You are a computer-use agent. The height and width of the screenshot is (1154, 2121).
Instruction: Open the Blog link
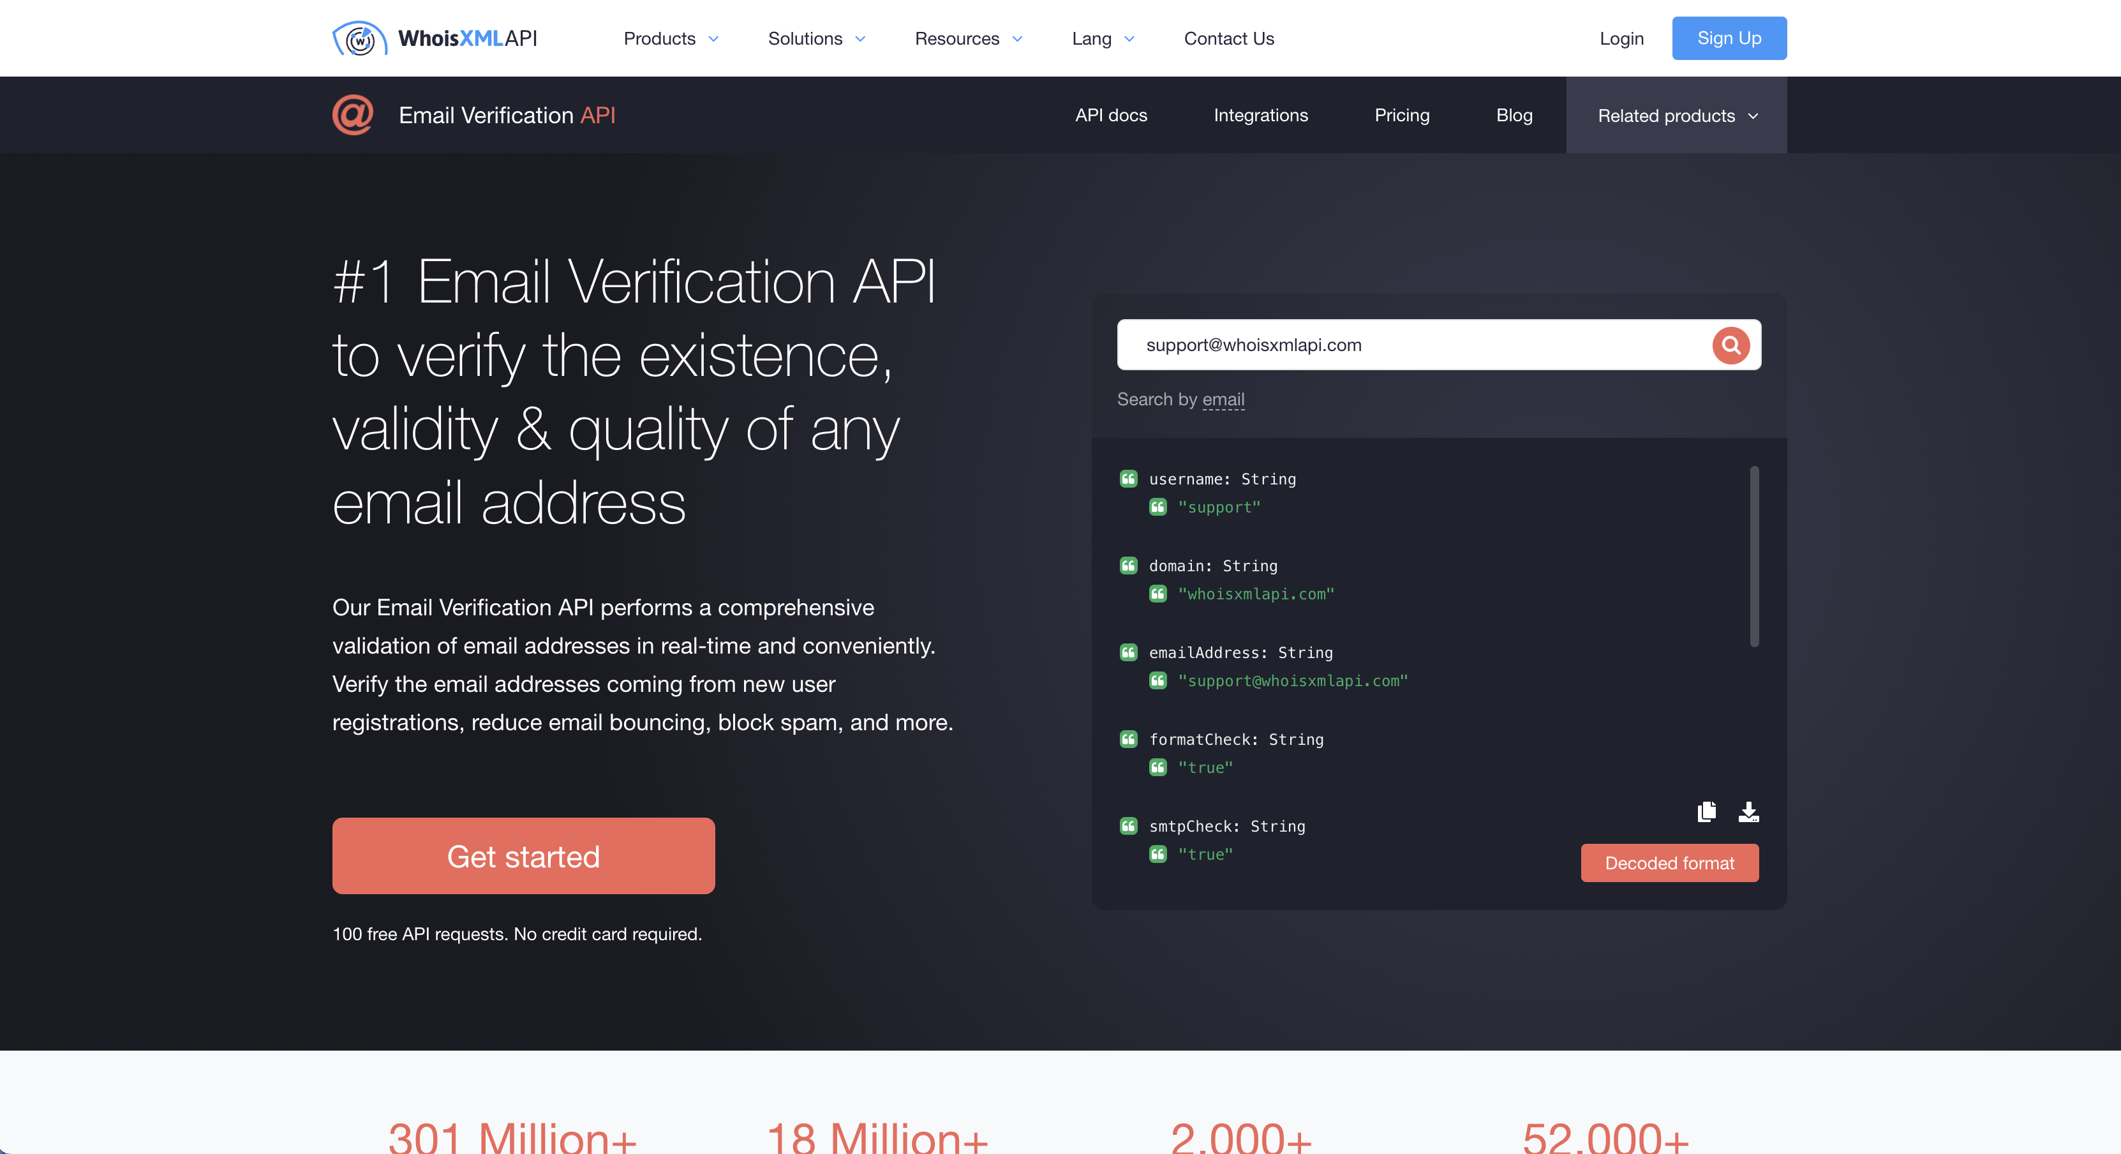(x=1514, y=116)
